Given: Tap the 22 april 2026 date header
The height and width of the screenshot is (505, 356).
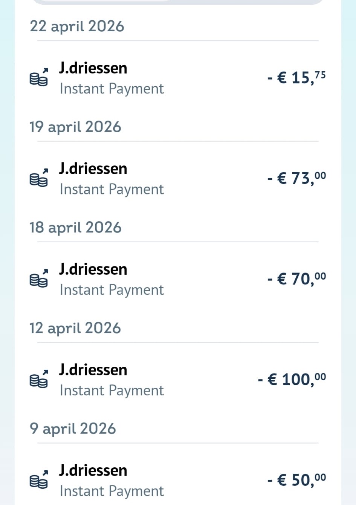Looking at the screenshot, I should coord(77,26).
